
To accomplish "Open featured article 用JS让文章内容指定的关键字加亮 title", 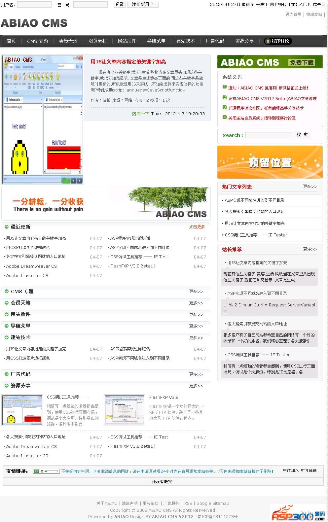I will pyautogui.click(x=128, y=62).
